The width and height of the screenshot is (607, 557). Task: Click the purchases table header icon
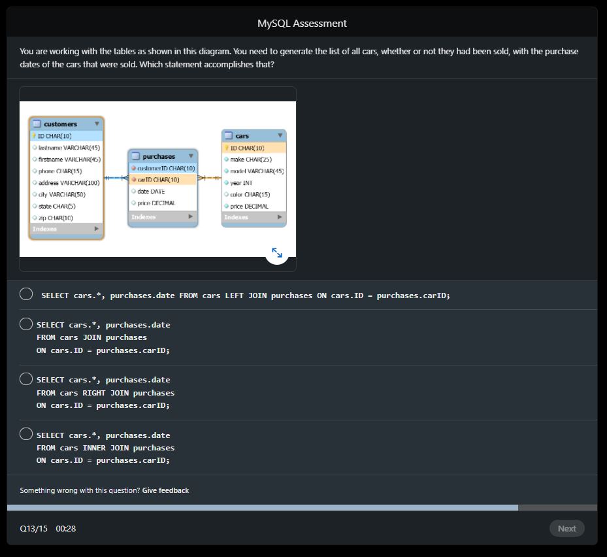click(135, 156)
